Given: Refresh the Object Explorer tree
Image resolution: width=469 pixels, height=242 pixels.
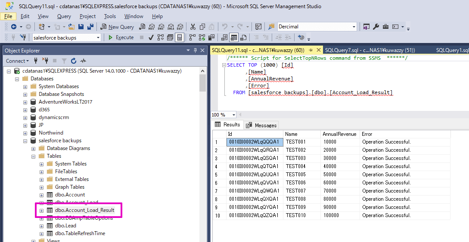Looking at the screenshot, I should pyautogui.click(x=73, y=61).
